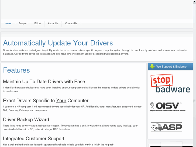Image resolution: width=196 pixels, height=147 pixels.
Task: Click the OISV organization logo
Action: point(168,107)
